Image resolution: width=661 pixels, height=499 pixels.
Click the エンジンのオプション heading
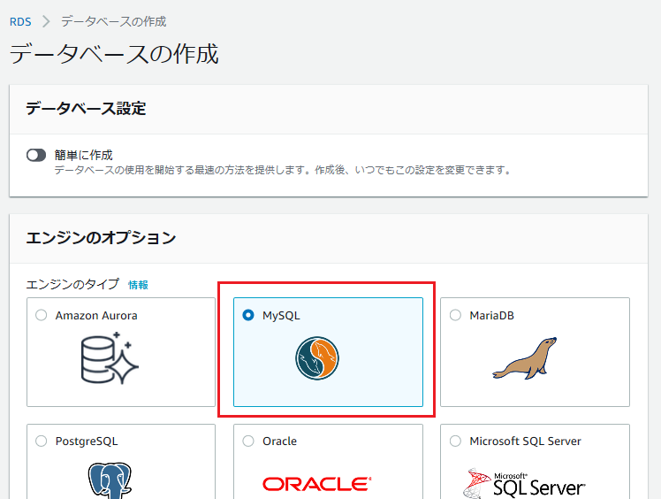point(101,238)
